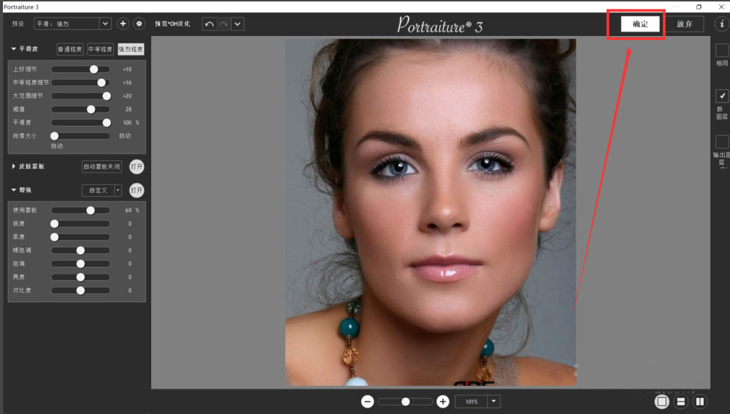Click the 确定 confirm button
Screen dimensions: 730x414
(x=640, y=24)
